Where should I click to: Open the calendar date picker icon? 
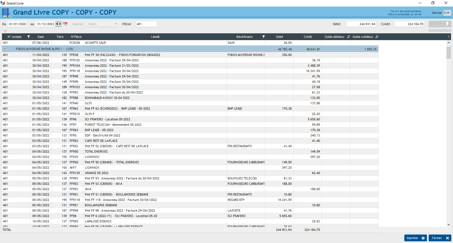click(65, 24)
